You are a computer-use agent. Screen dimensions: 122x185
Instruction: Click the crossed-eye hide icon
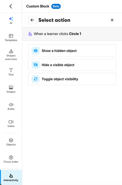36,65
